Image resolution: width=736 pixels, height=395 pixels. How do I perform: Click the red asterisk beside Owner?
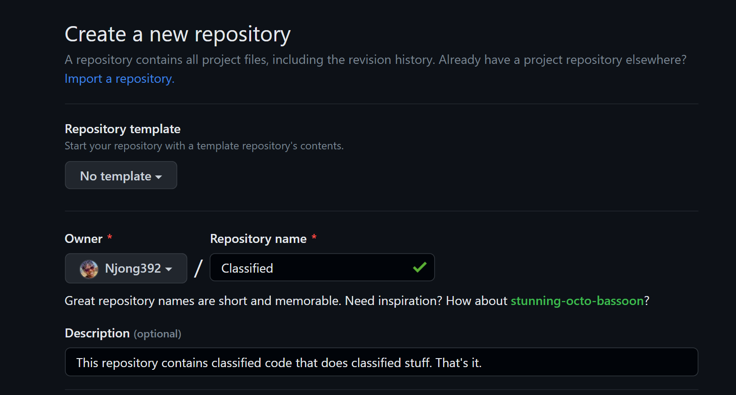[109, 238]
